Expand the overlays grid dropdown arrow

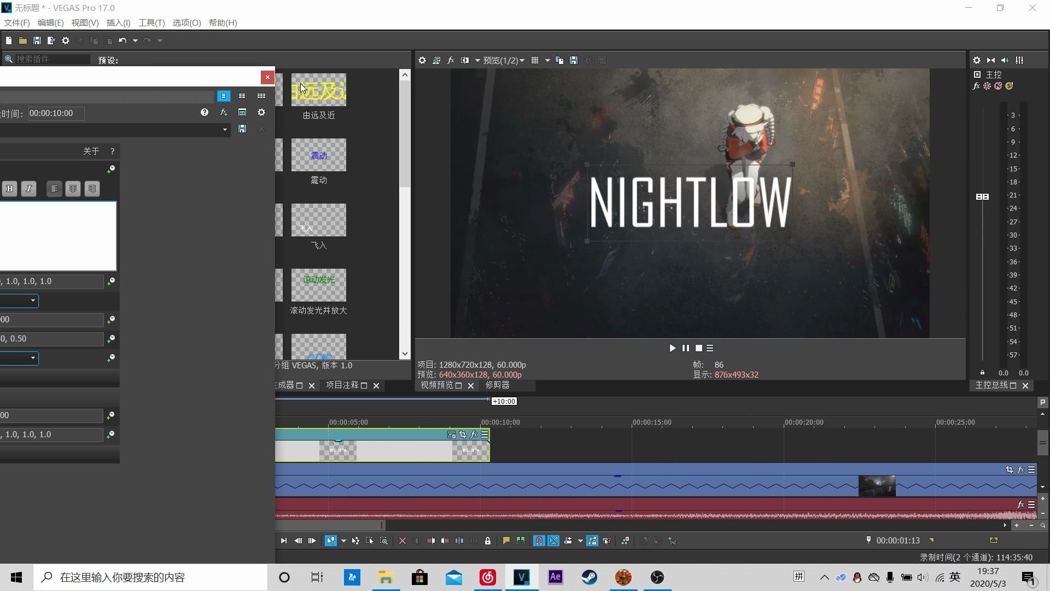[547, 60]
